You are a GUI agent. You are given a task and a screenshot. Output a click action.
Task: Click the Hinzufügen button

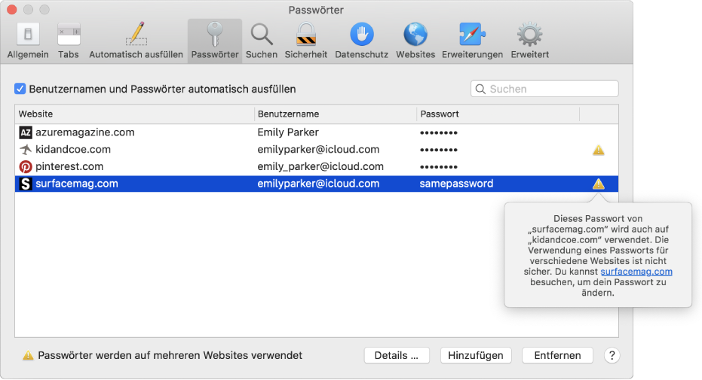[476, 355]
